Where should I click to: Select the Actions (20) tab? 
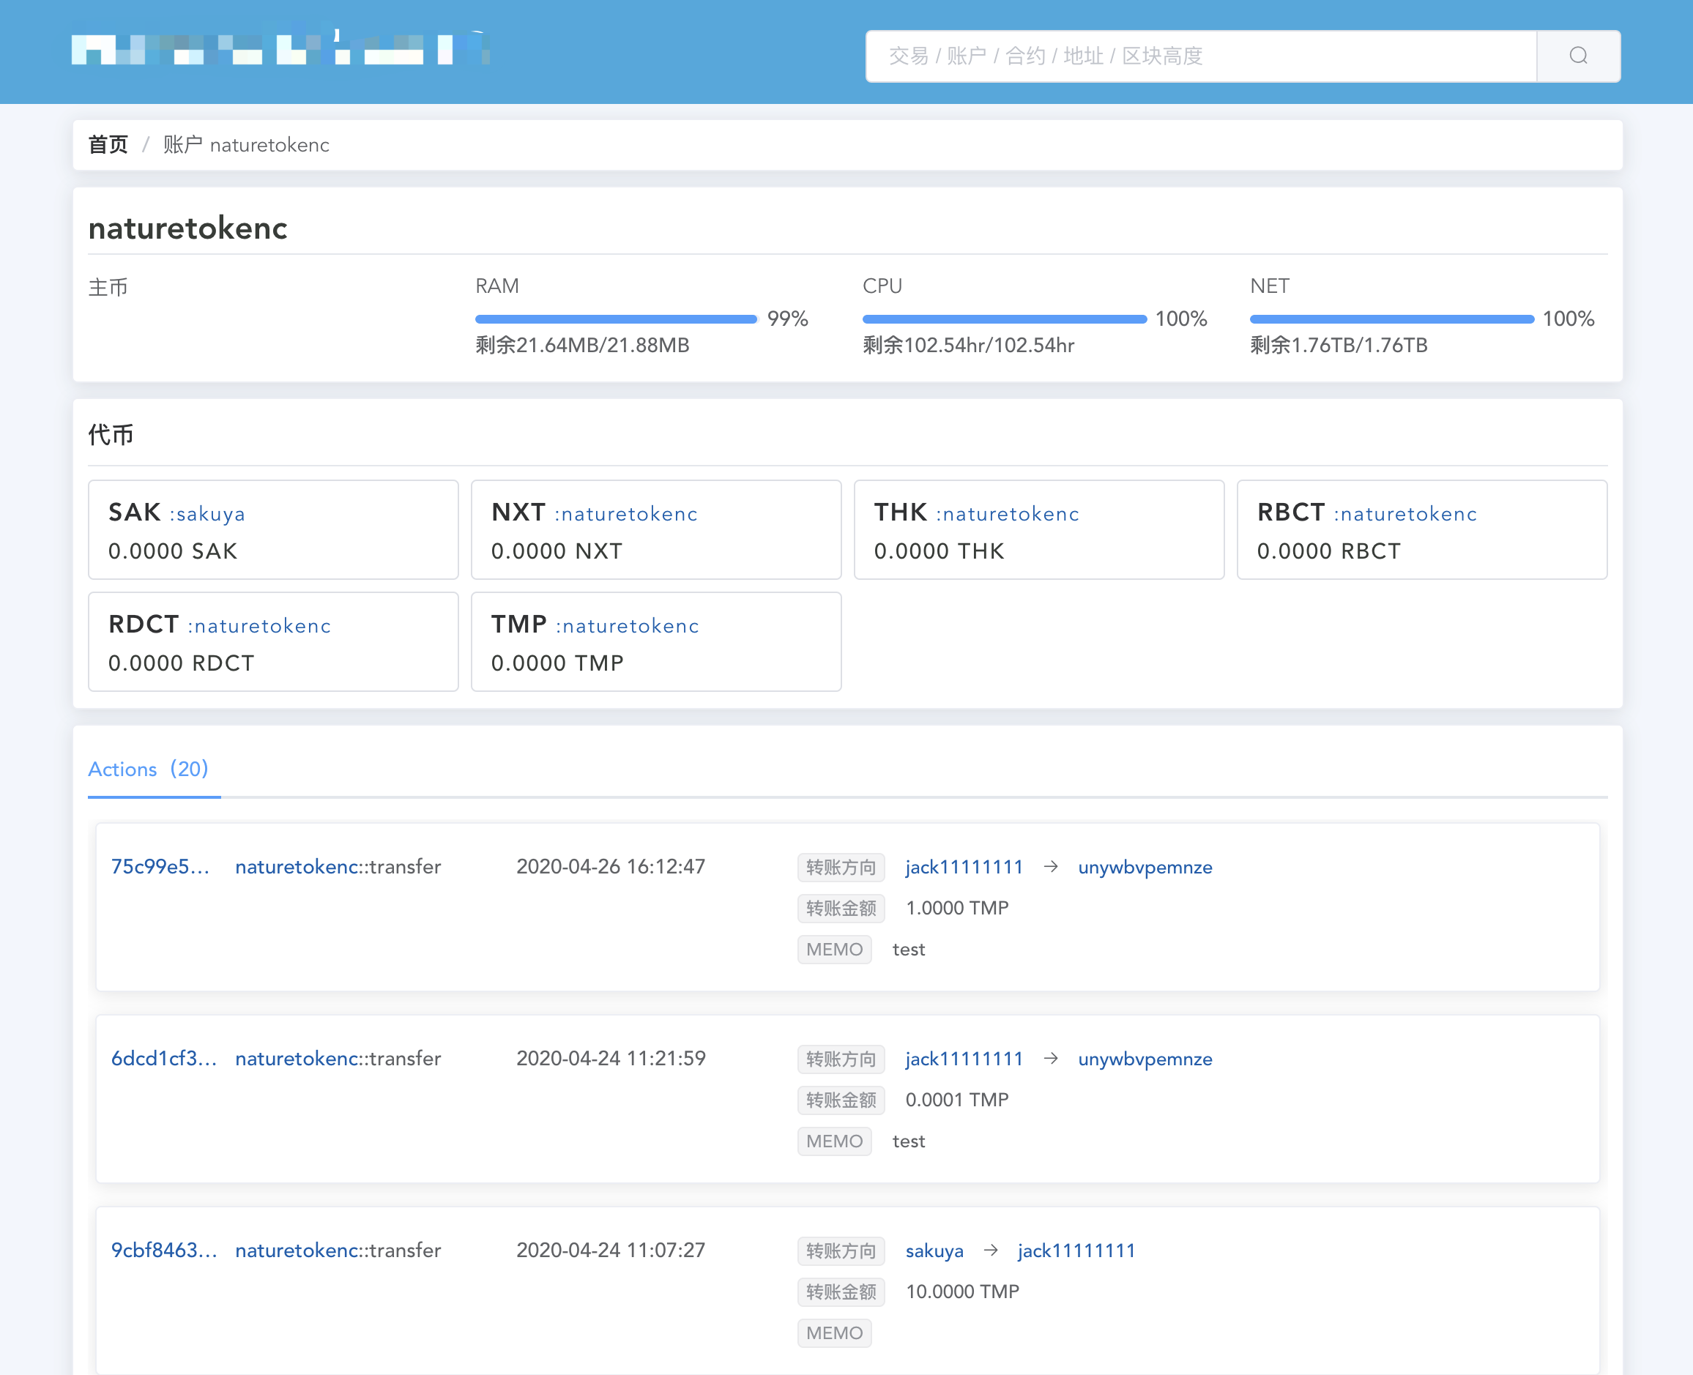tap(148, 769)
